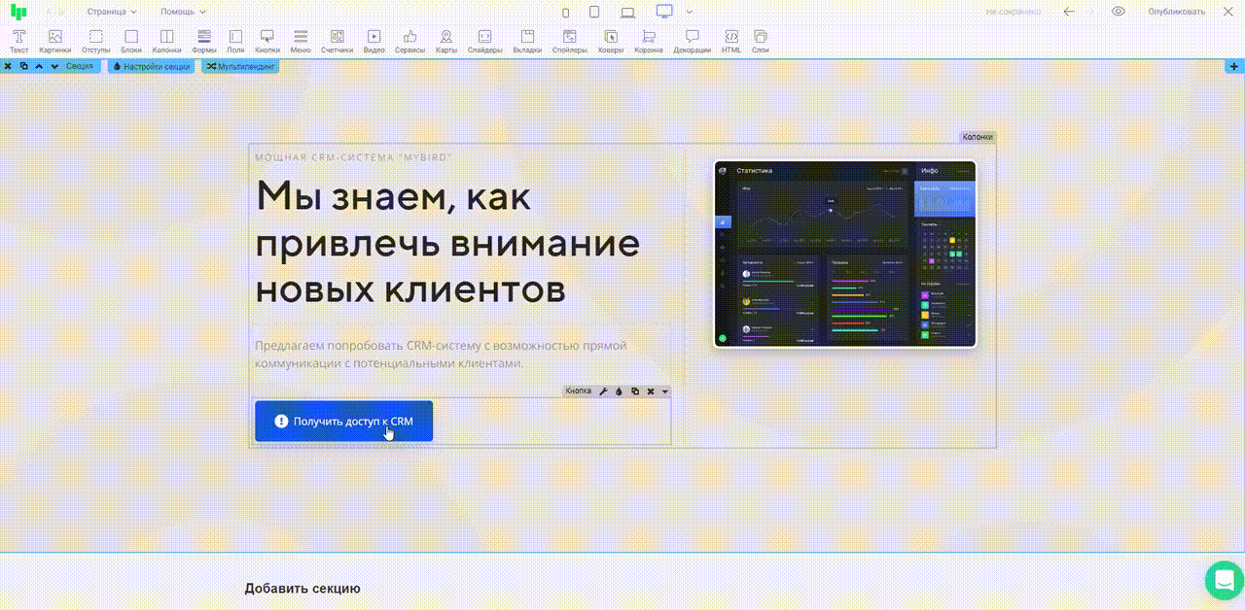Open the Слои layers panel

click(760, 40)
